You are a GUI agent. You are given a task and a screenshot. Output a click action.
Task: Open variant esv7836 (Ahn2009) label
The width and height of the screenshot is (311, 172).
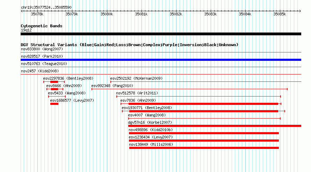point(138,100)
